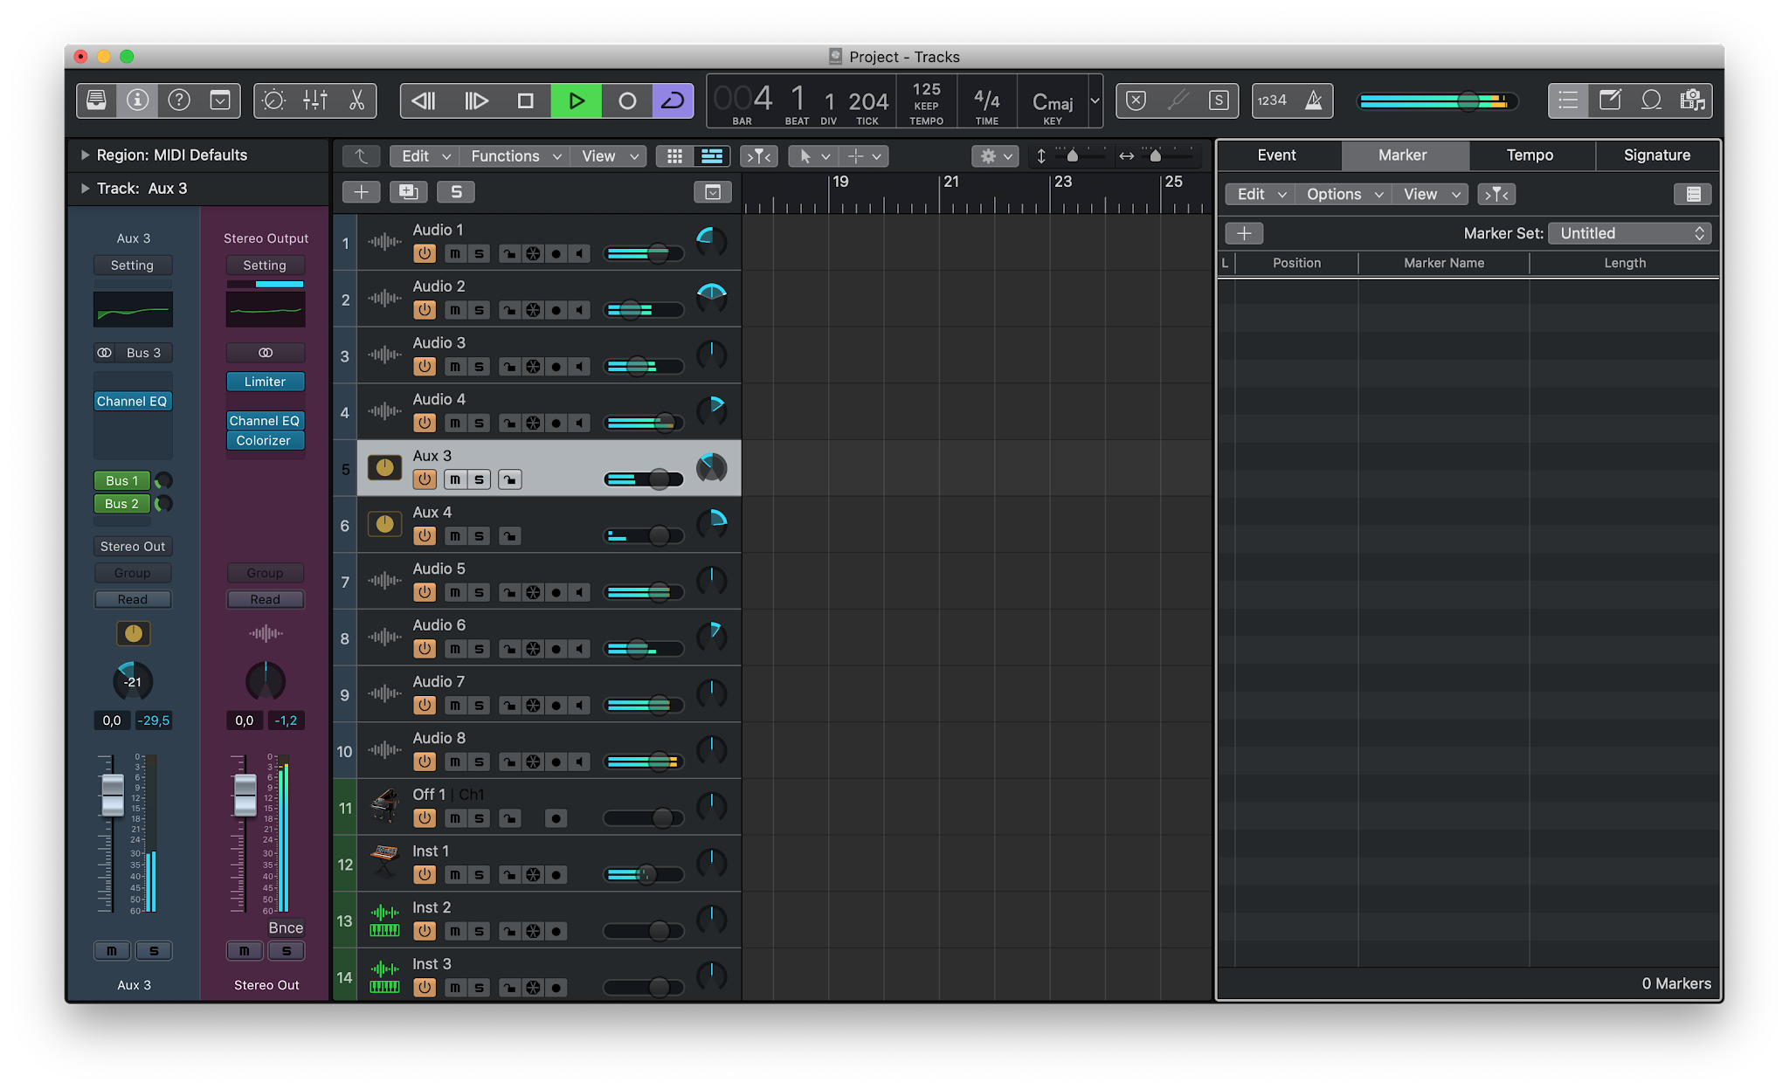1789x1089 pixels.
Task: Open the marker list Options menu
Action: pyautogui.click(x=1343, y=195)
